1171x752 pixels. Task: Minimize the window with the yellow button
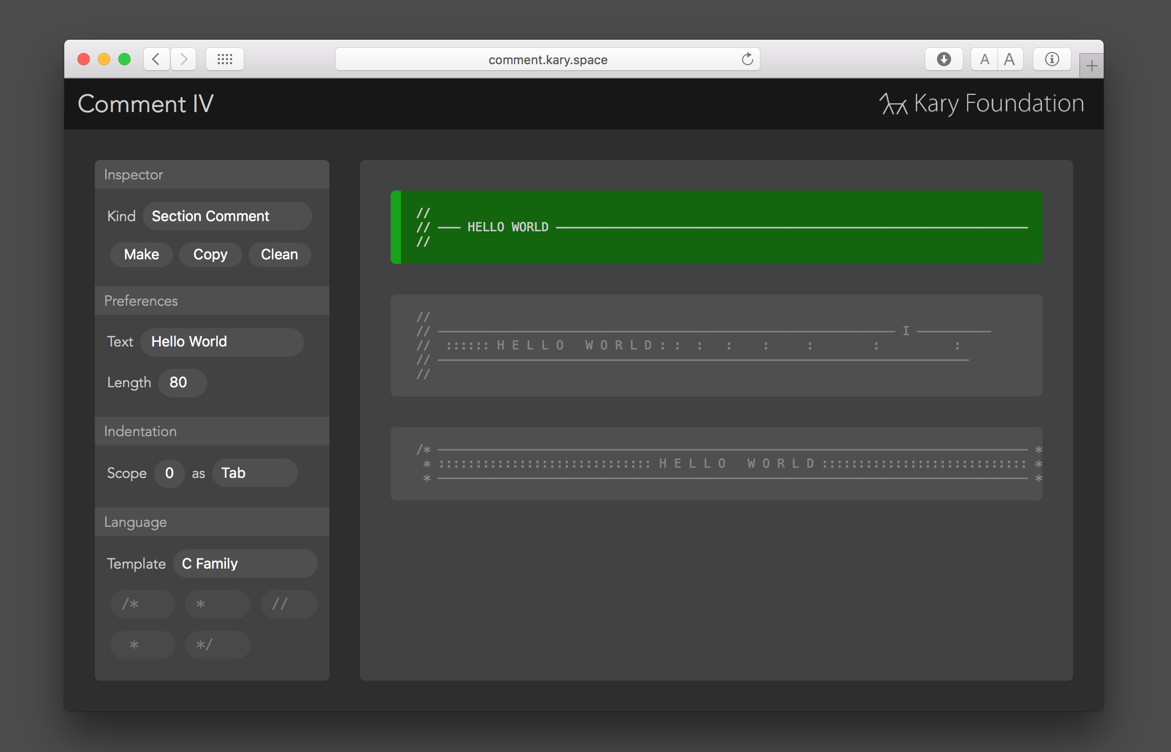coord(104,60)
